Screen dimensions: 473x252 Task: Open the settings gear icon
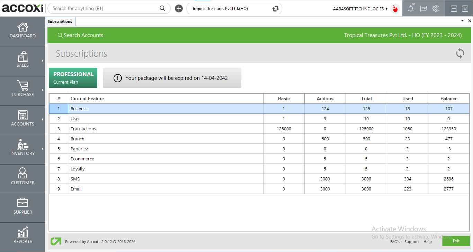point(436,9)
